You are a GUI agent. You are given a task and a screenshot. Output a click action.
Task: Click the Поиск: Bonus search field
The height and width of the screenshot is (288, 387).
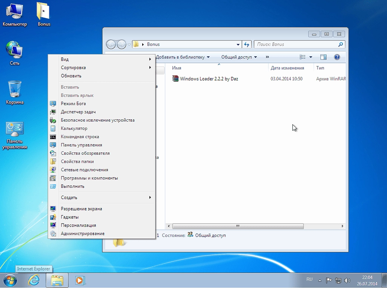(x=296, y=44)
